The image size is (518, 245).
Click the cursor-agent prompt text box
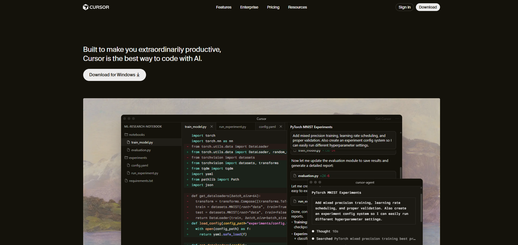[363, 211]
